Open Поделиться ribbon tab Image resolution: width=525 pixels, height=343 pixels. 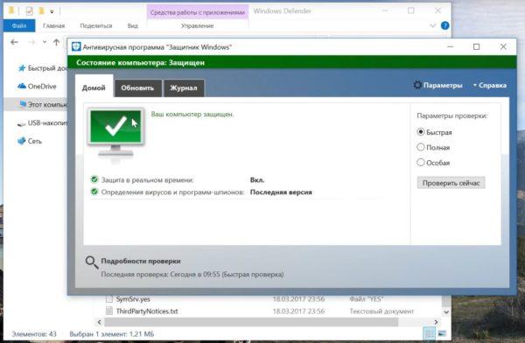click(x=96, y=25)
